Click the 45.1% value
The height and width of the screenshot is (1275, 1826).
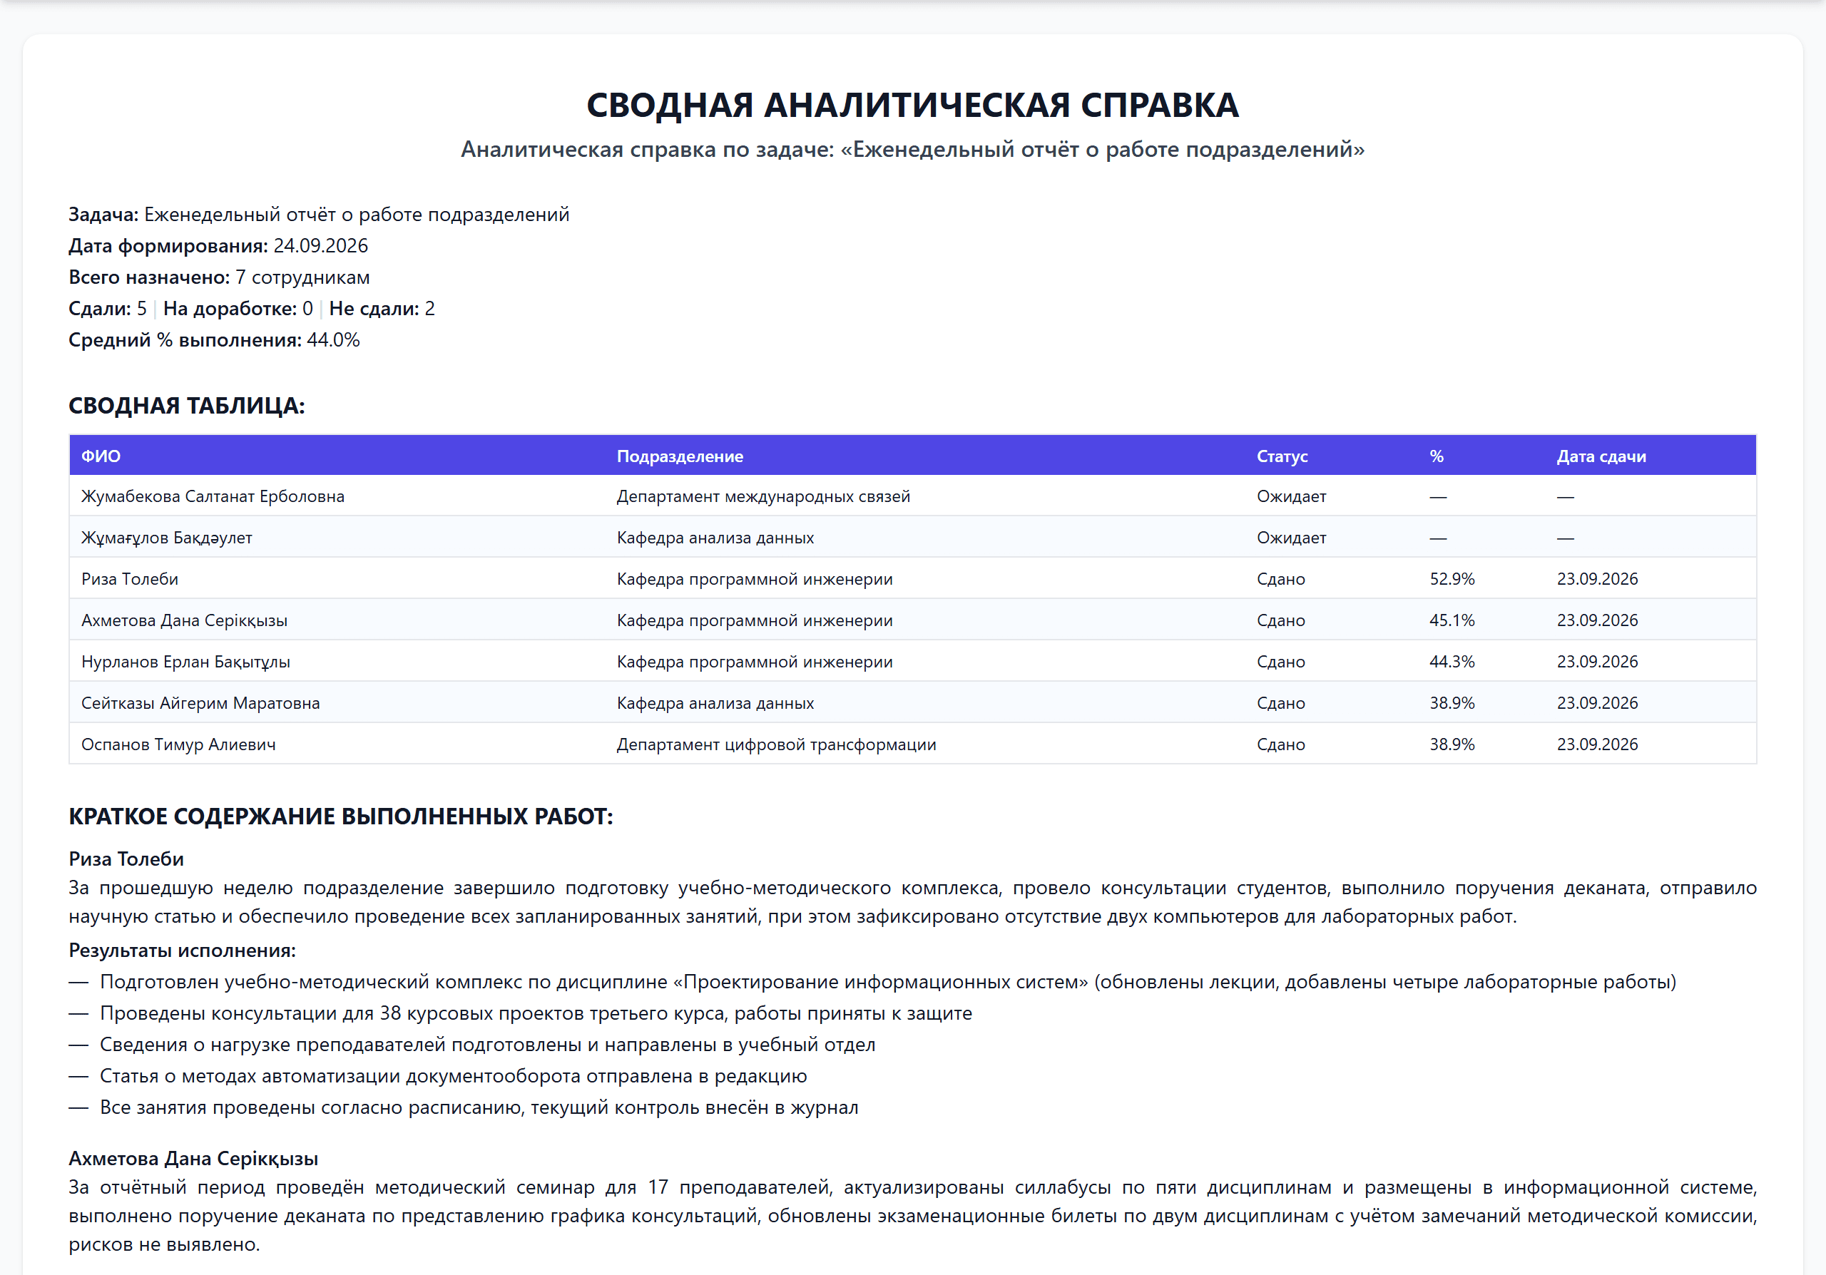1452,620
